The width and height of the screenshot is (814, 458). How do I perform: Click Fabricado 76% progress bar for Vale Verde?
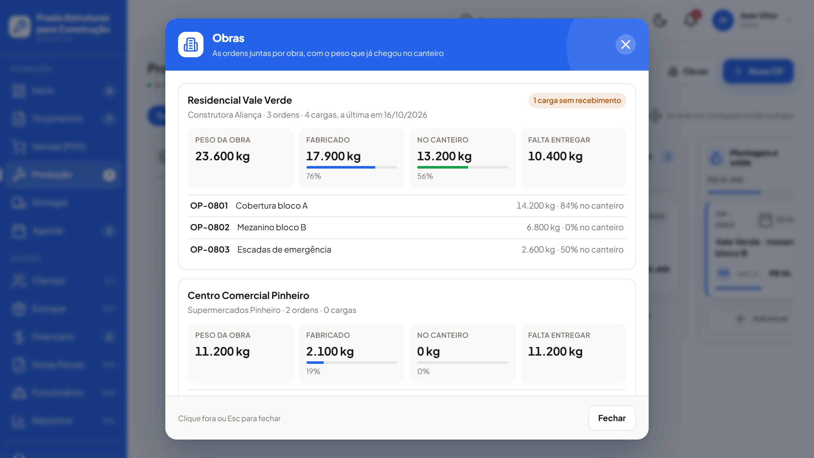[x=351, y=167]
